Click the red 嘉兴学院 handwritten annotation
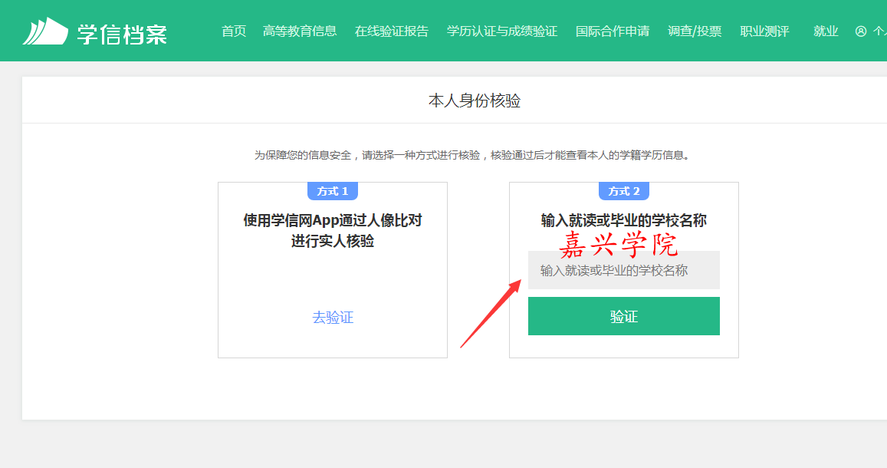This screenshot has height=468, width=887. click(x=618, y=244)
